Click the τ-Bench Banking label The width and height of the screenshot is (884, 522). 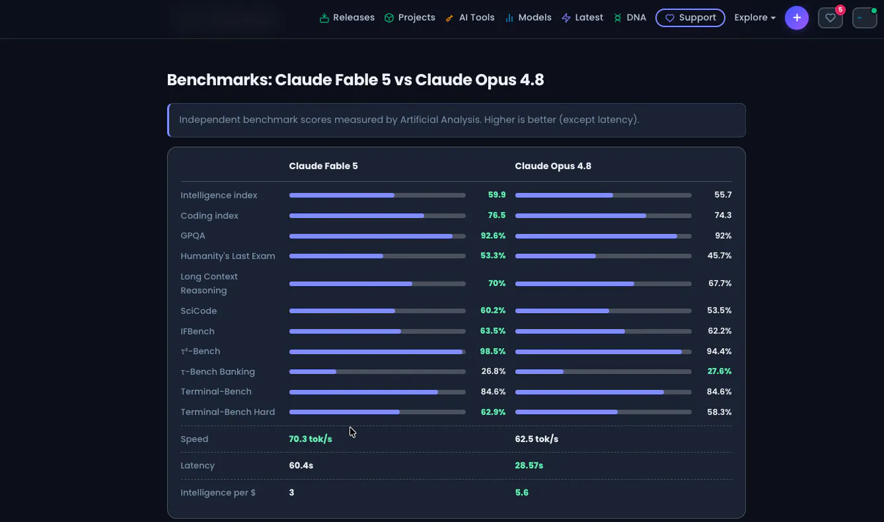(217, 372)
